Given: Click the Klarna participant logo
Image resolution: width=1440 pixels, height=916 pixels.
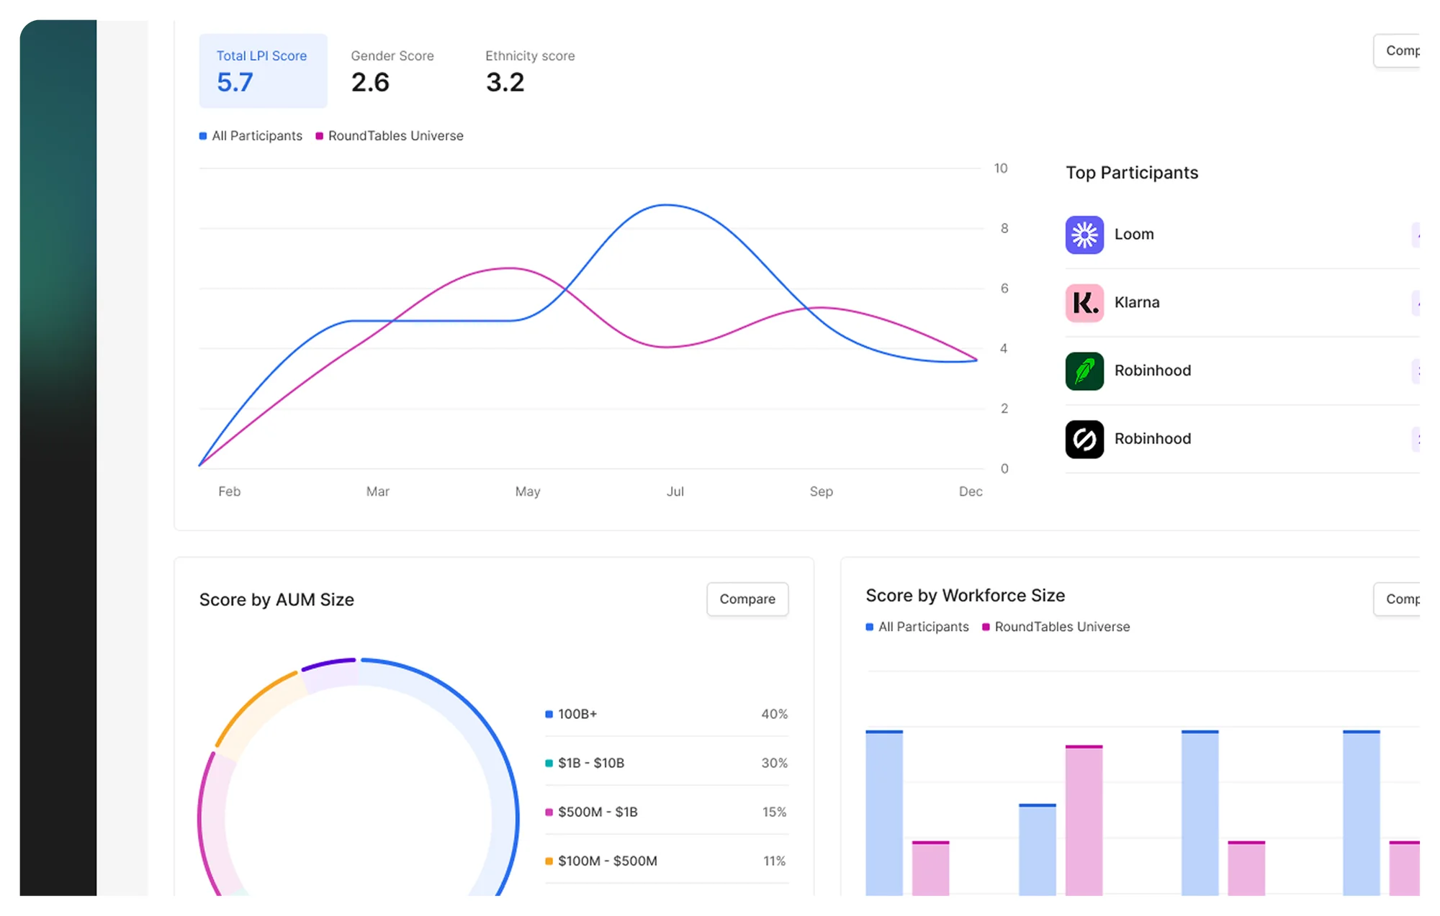Looking at the screenshot, I should 1084,303.
